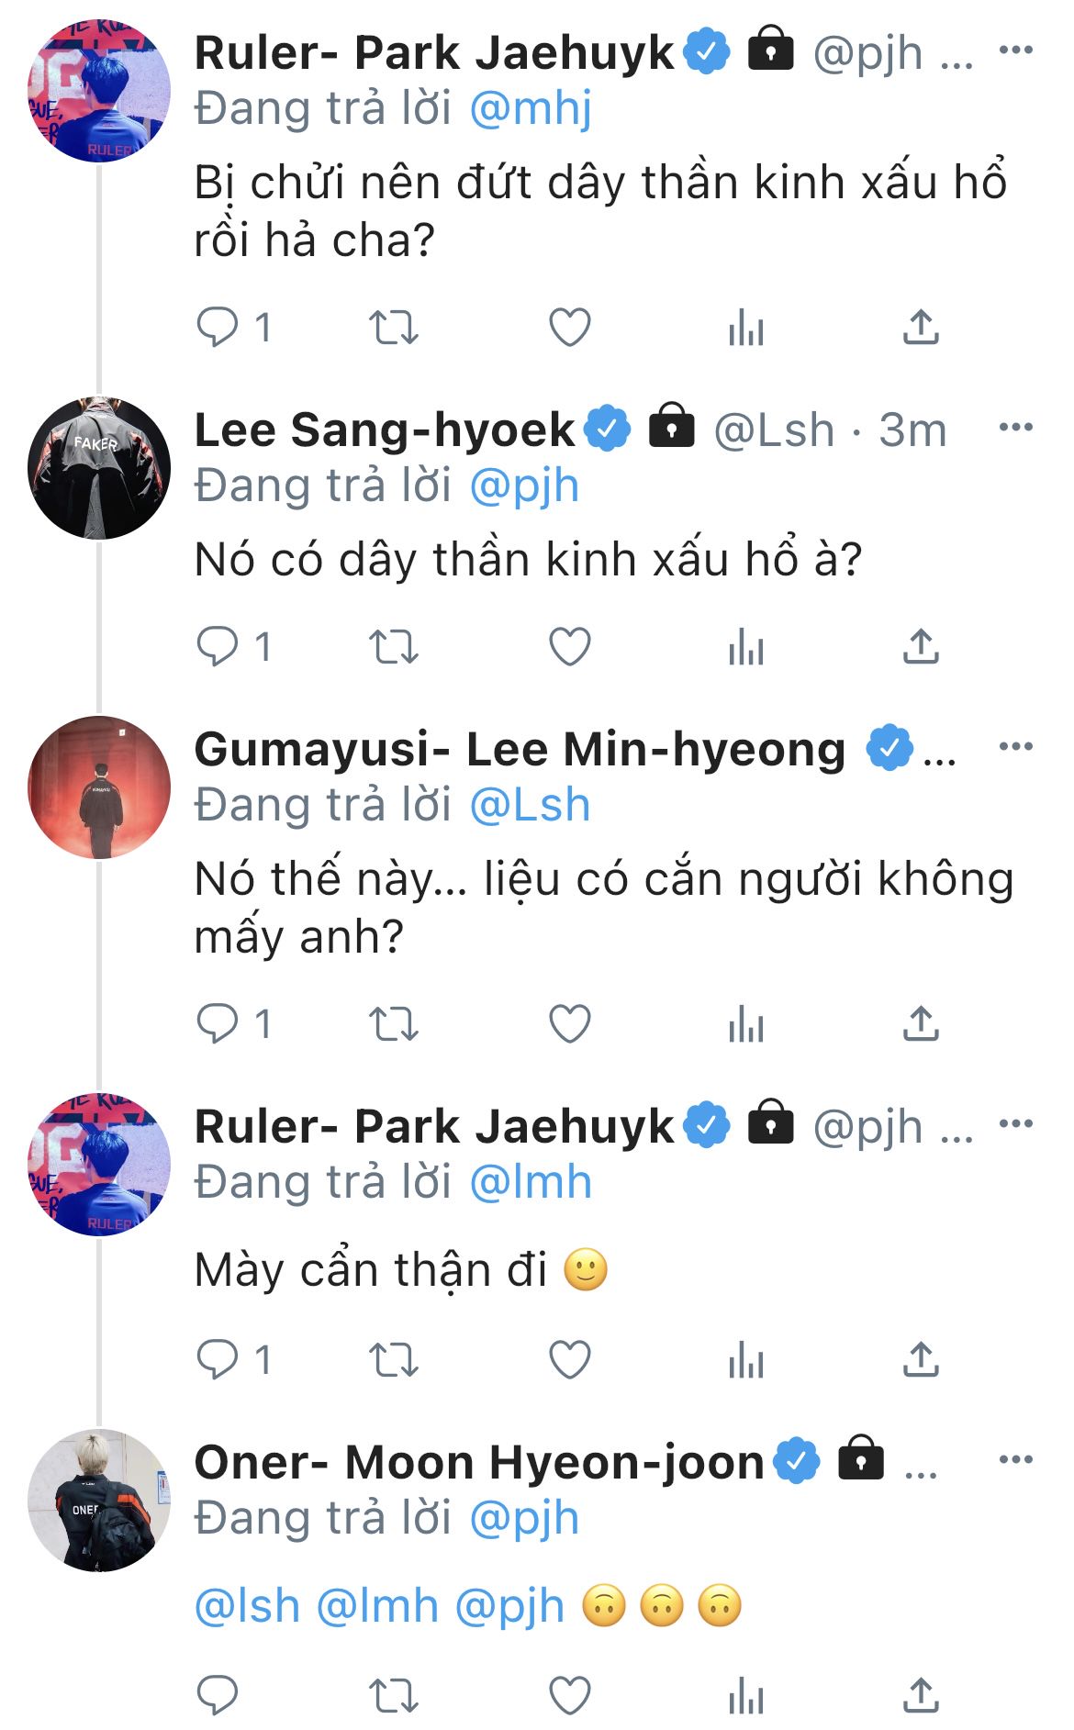The image size is (1074, 1730).
Task: Open the @mhj mention link
Action: [531, 109]
